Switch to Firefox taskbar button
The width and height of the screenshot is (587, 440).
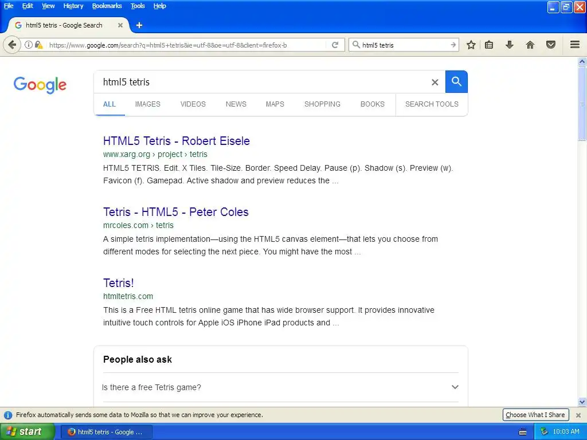point(106,432)
